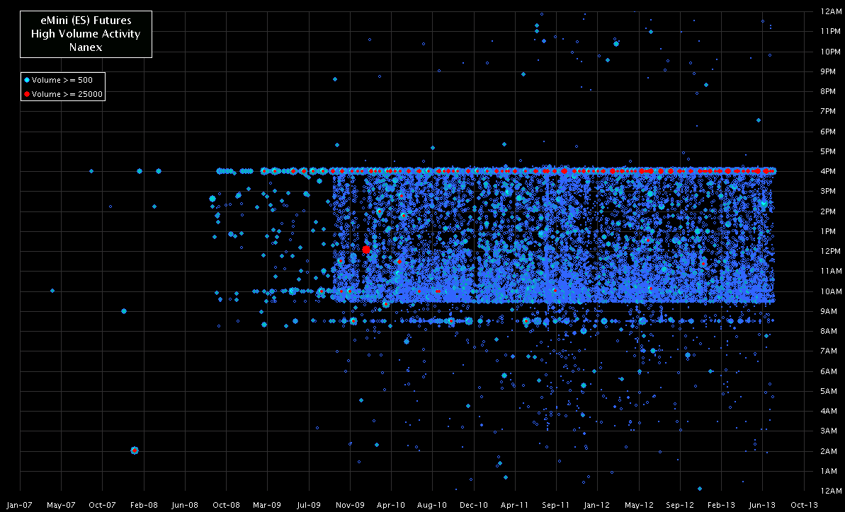Click the 'Dec-10' x-axis label
The height and width of the screenshot is (512, 845).
pyautogui.click(x=475, y=506)
